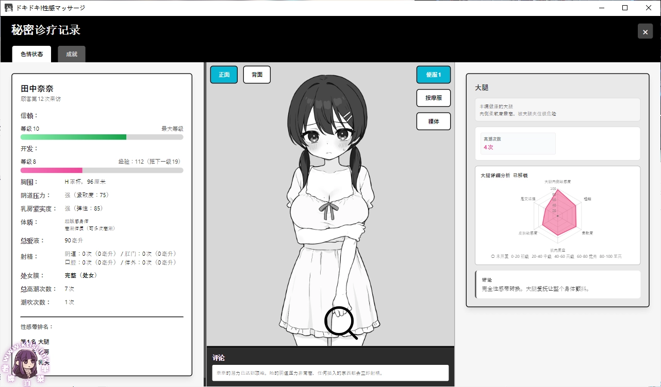Click the 4次 count card

coord(518,144)
